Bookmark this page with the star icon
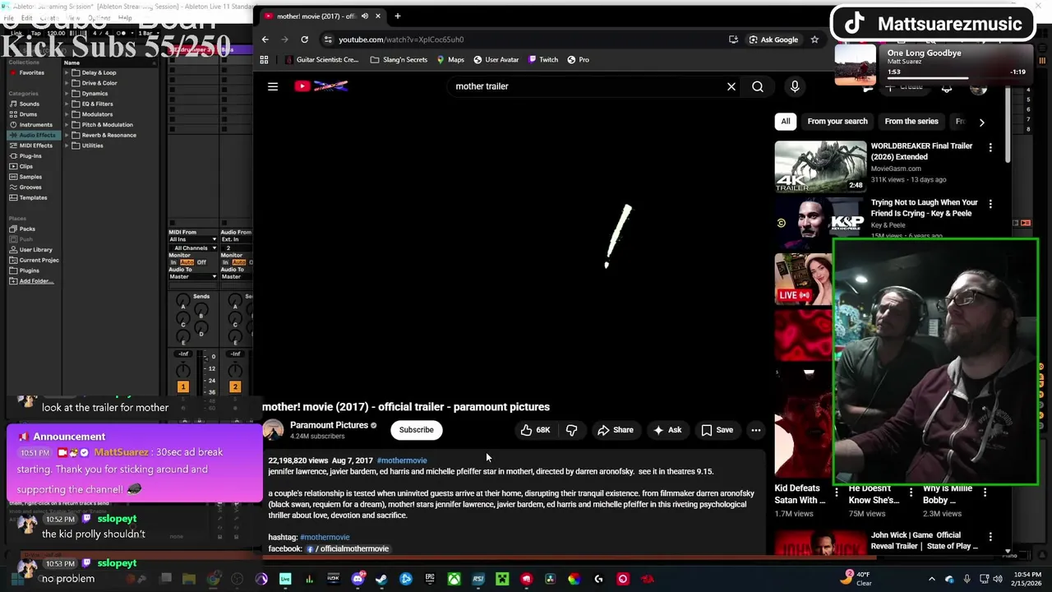 814,39
